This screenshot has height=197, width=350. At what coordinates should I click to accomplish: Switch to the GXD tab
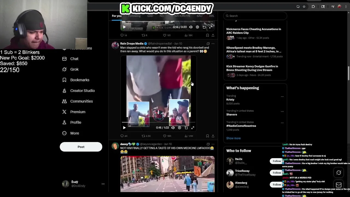pos(150,16)
